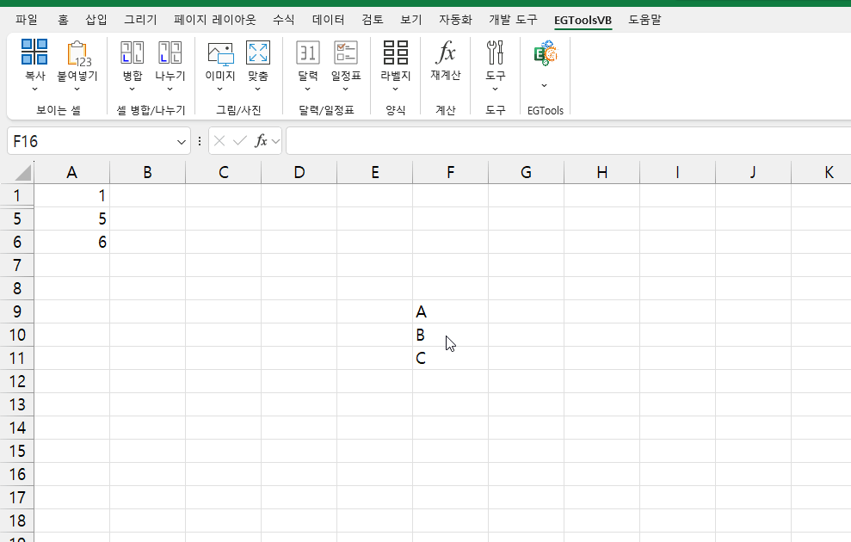The width and height of the screenshot is (851, 542).
Task: Click the 이미지 insert image icon
Action: pos(220,53)
